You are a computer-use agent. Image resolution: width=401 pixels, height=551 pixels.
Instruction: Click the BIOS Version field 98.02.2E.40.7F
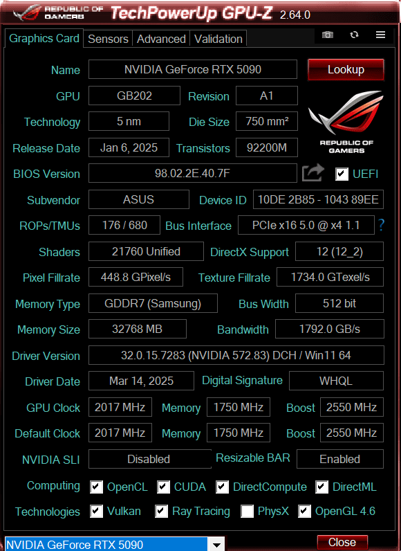point(193,173)
